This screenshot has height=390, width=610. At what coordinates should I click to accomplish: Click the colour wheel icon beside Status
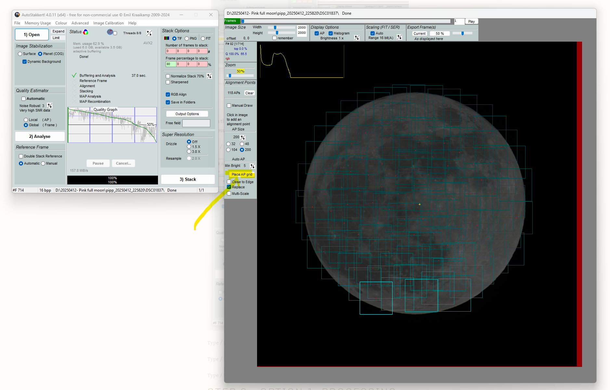pos(85,32)
